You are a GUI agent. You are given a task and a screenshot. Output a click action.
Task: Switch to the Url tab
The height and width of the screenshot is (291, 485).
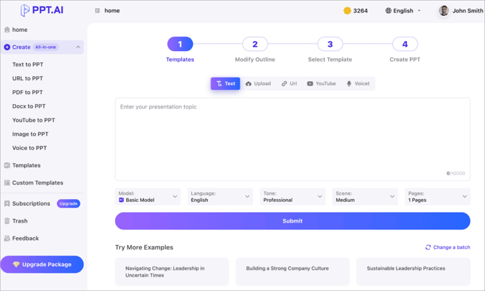click(289, 84)
